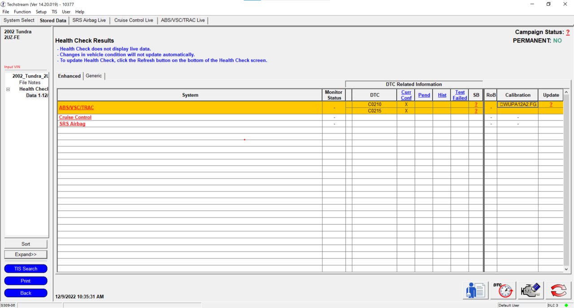Click the Calibration column header
Image resolution: width=574 pixels, height=308 pixels.
(518, 95)
